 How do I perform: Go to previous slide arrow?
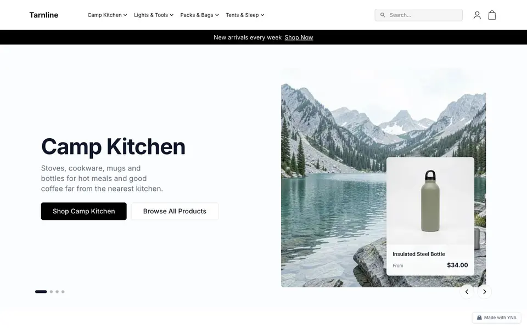467,292
